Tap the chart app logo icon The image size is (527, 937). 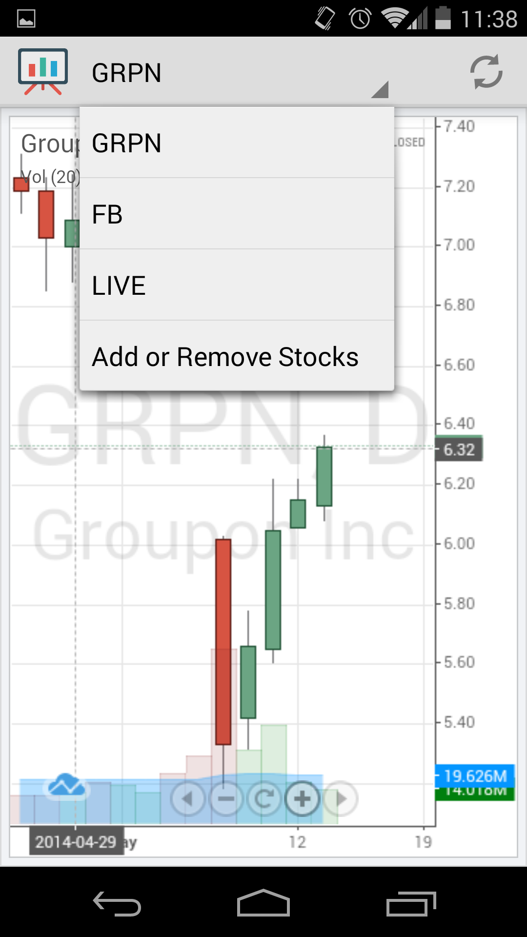(43, 71)
